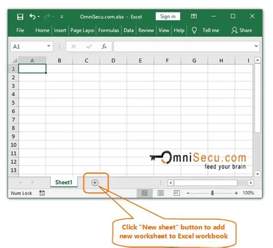
Task: Switch to Page Break Preview mode
Action: (x=176, y=193)
